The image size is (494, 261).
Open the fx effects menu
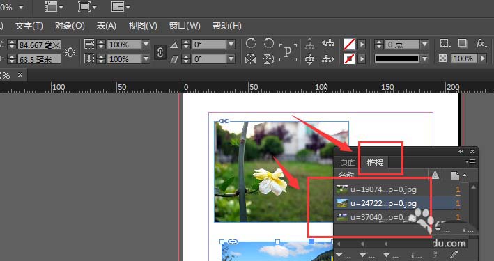click(481, 43)
